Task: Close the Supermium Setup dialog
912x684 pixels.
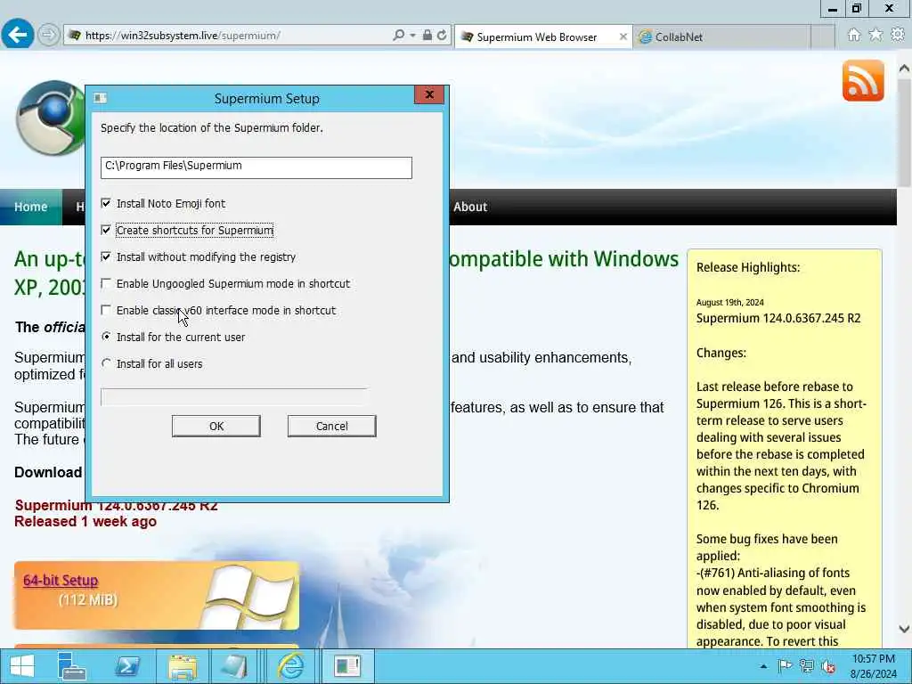Action: click(429, 94)
